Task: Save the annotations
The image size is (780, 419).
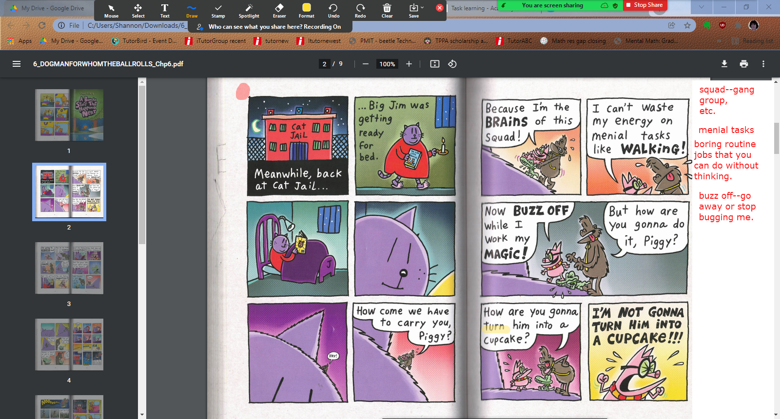Action: pos(413,10)
